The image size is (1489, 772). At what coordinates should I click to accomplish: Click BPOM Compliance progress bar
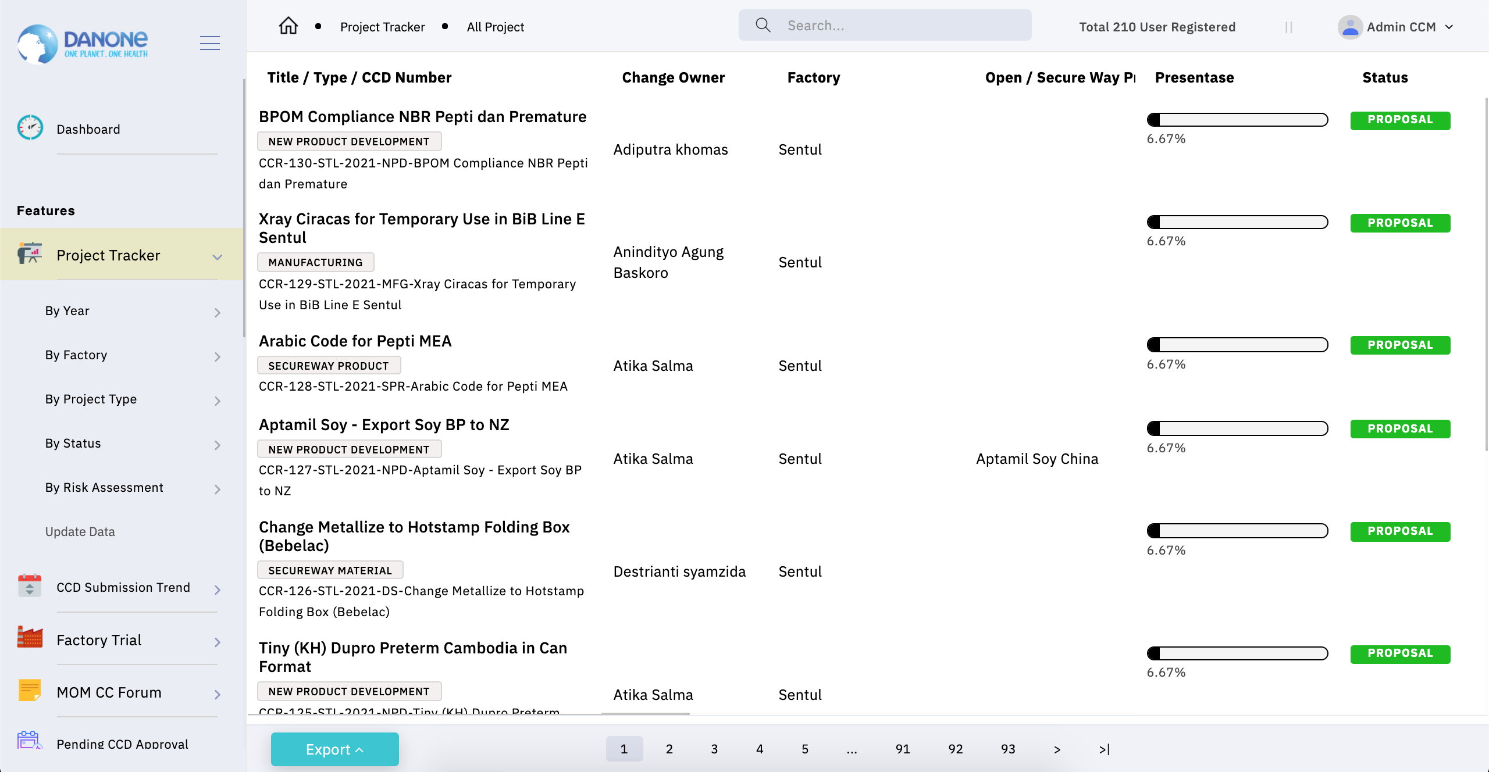point(1237,120)
